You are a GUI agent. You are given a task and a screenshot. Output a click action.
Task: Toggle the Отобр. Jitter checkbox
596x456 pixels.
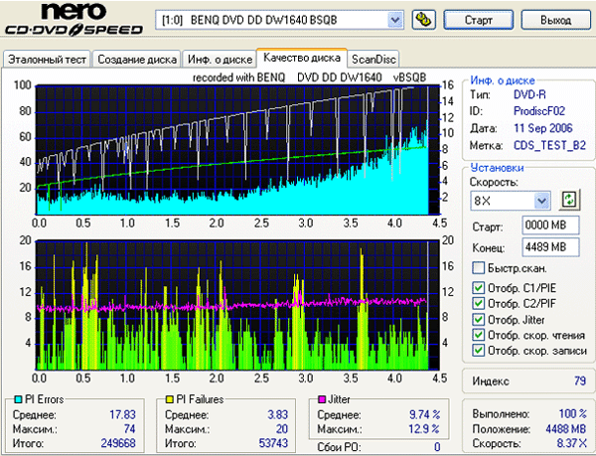point(479,320)
